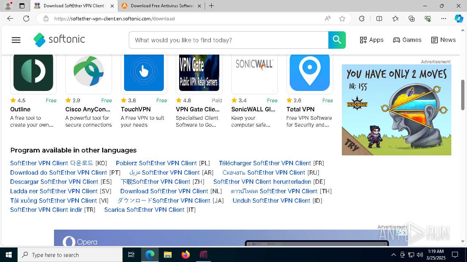Open the Collections icon

(412, 19)
